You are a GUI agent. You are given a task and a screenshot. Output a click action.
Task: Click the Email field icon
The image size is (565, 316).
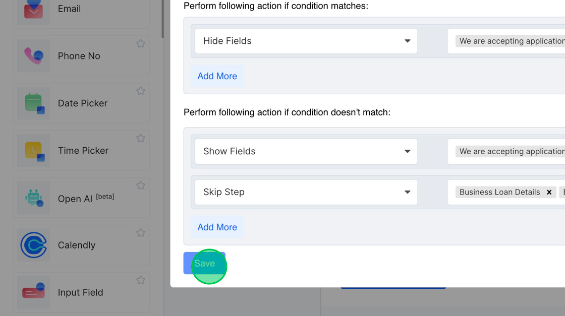pyautogui.click(x=33, y=10)
